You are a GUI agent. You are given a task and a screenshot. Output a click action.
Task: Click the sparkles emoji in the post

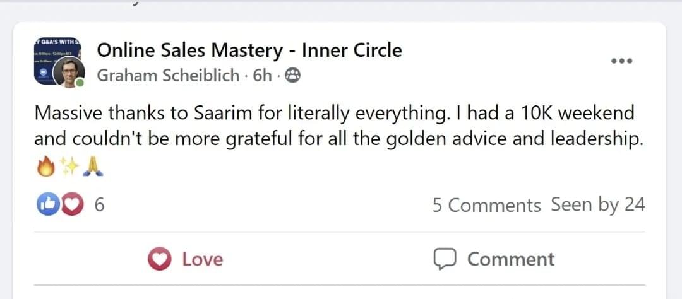[x=68, y=167]
